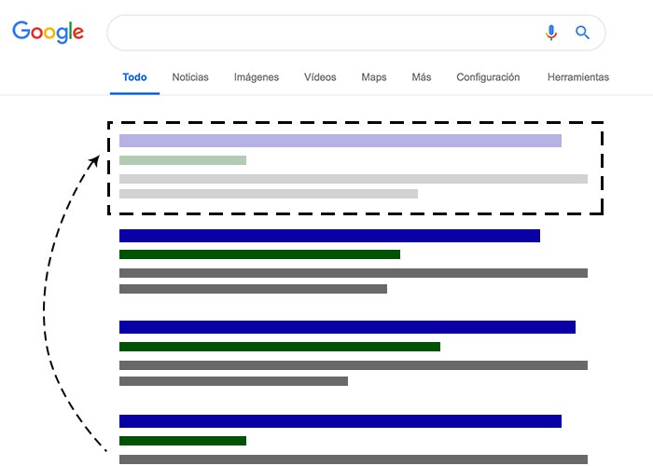
Task: Open the Configuración menu
Action: 488,77
